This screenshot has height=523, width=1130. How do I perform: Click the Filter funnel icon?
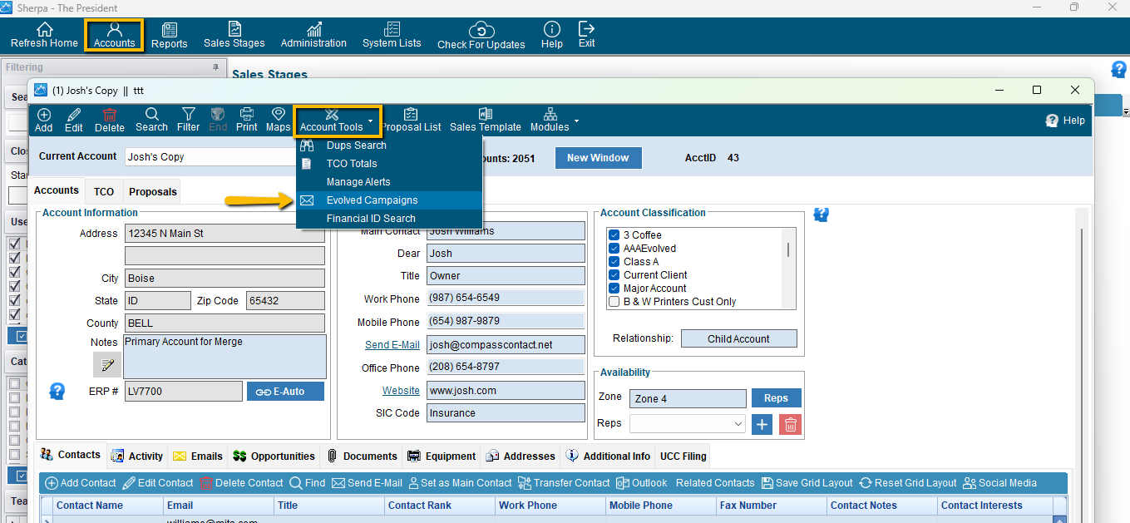tap(189, 114)
